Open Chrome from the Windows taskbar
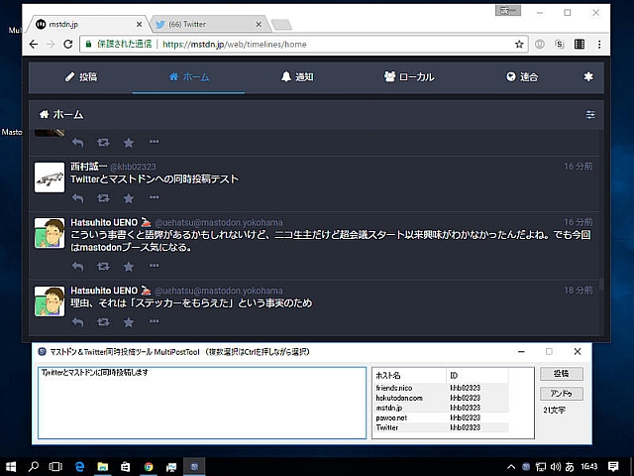Screen dimensions: 634x476 [x=149, y=467]
